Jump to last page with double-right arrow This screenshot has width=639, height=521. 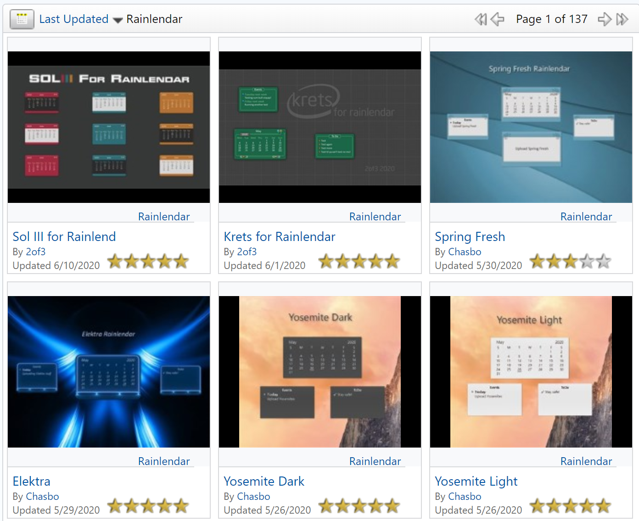coord(622,19)
